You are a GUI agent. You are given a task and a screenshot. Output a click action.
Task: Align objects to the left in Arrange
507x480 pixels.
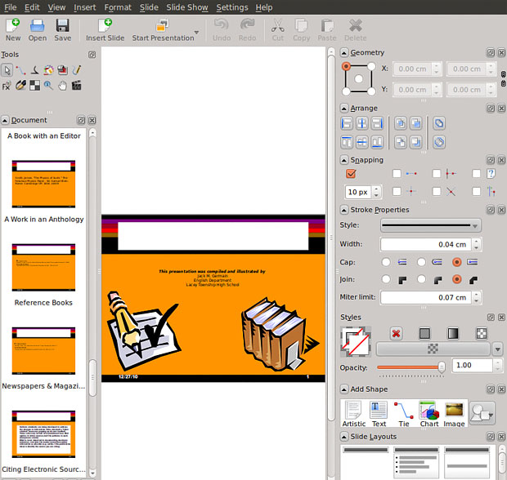[x=347, y=123]
